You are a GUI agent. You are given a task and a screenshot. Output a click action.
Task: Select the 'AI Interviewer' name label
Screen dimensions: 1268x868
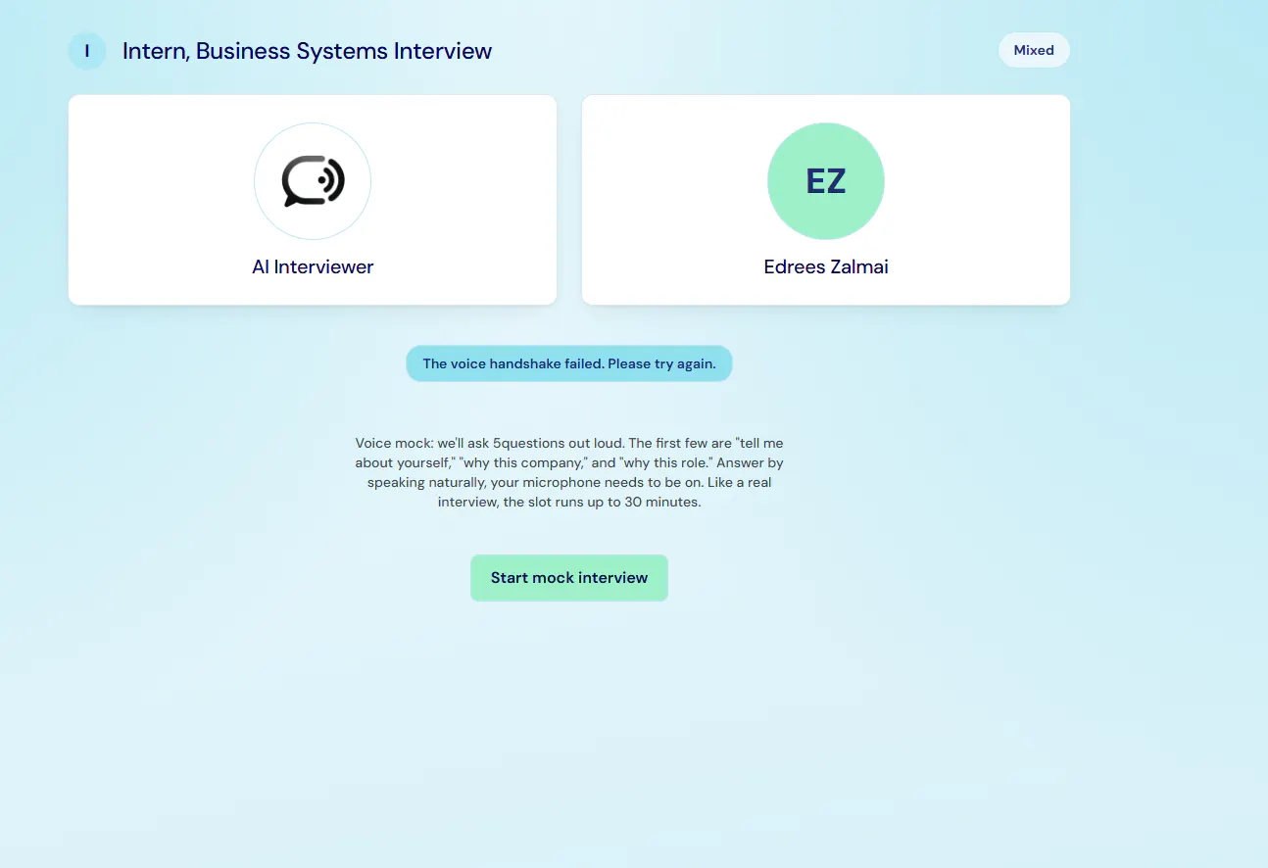(x=313, y=266)
